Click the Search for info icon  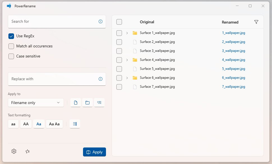(x=100, y=22)
